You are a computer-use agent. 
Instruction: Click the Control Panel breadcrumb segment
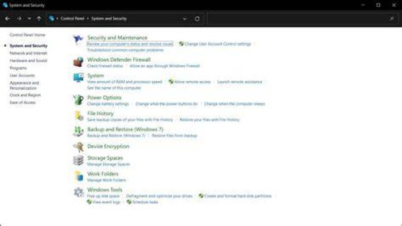(73, 18)
